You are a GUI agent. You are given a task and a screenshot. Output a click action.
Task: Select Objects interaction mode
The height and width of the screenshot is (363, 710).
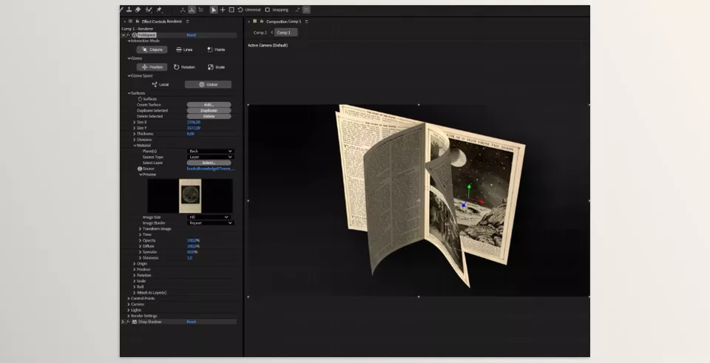click(x=152, y=50)
